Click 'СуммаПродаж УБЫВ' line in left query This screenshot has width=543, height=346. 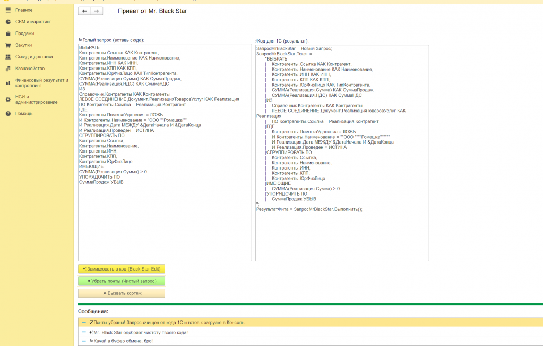click(x=101, y=182)
